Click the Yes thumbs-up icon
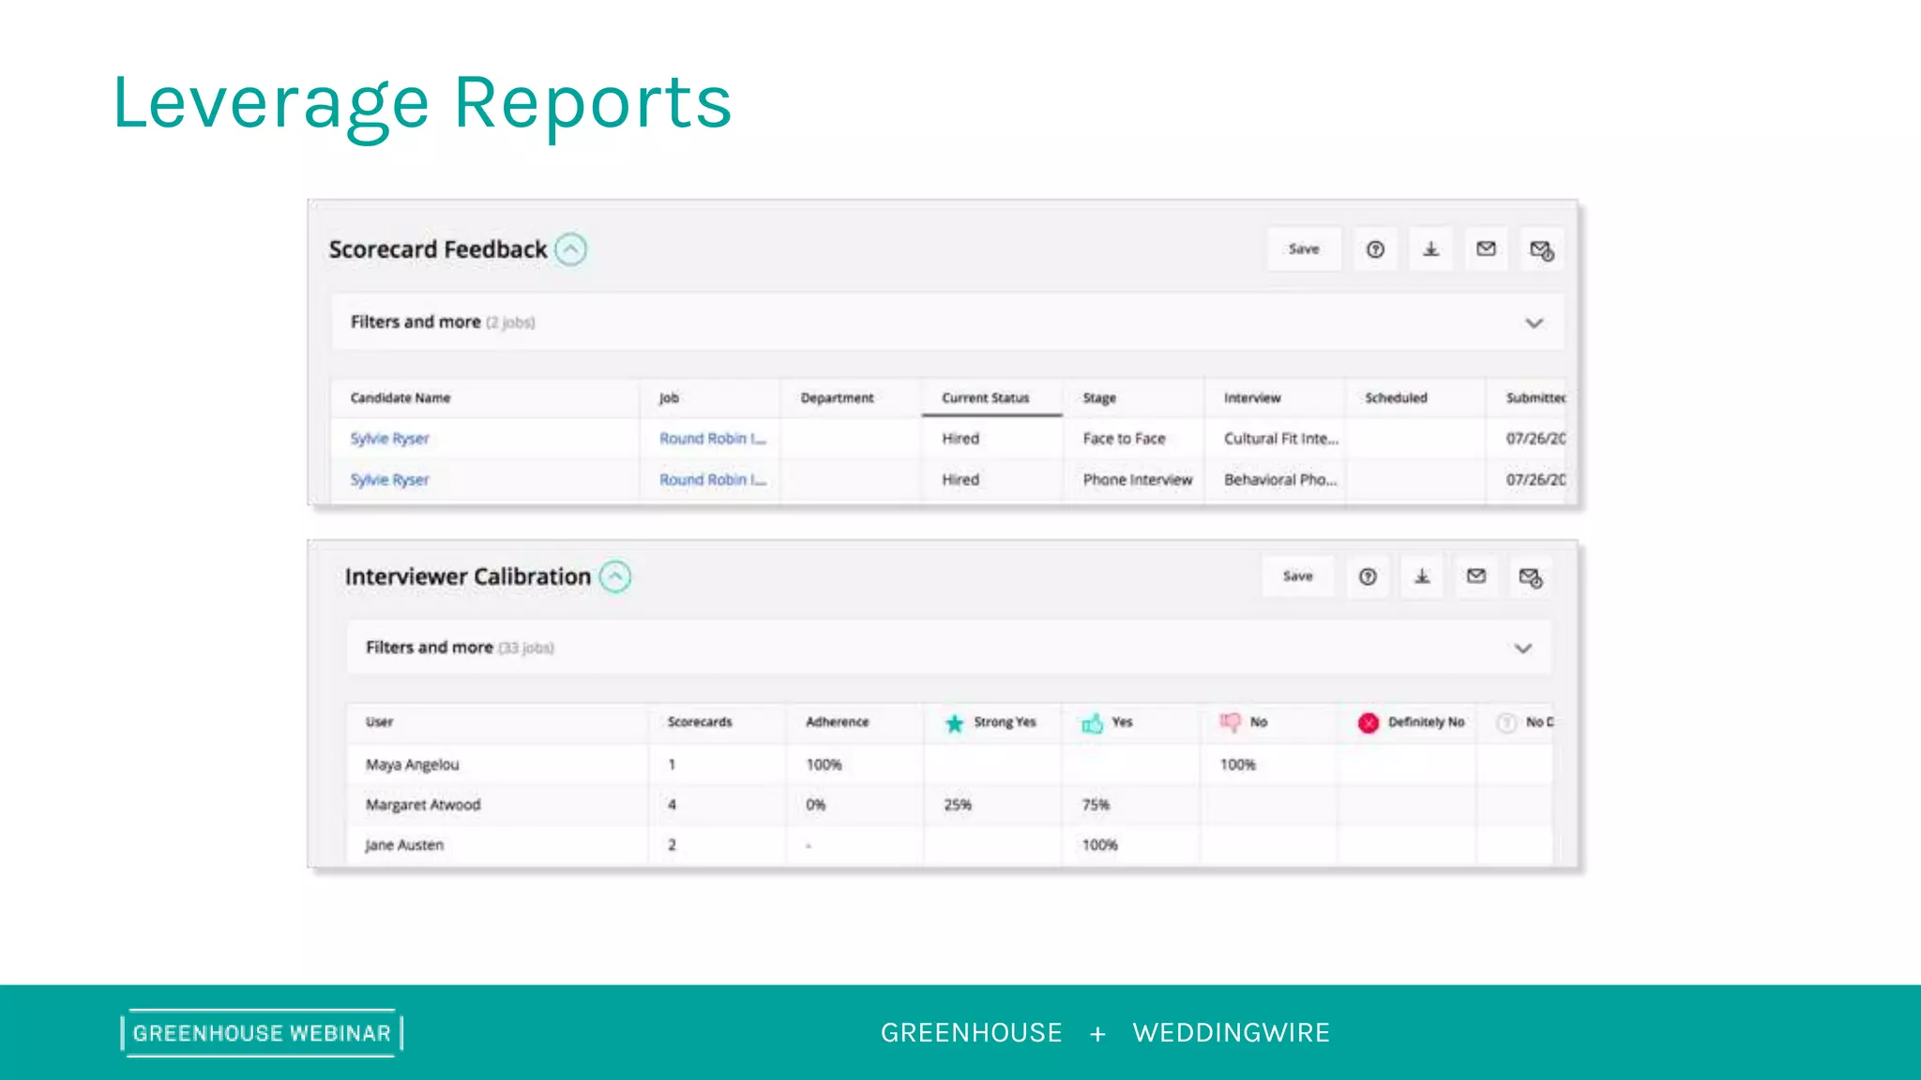This screenshot has height=1080, width=1921. click(x=1093, y=723)
